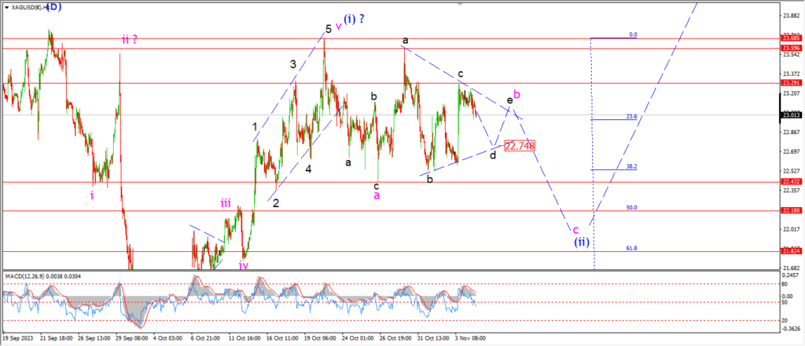Click the magenta i wave label

92,195
